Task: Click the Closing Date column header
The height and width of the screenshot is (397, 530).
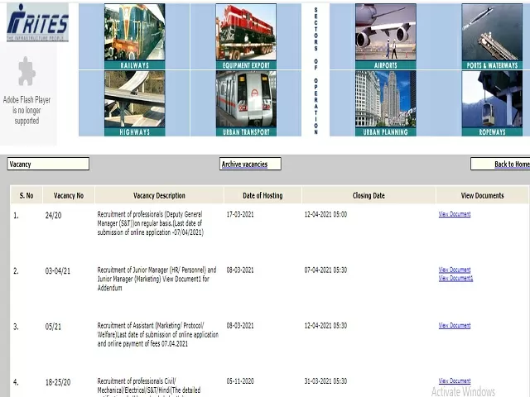Action: 369,195
